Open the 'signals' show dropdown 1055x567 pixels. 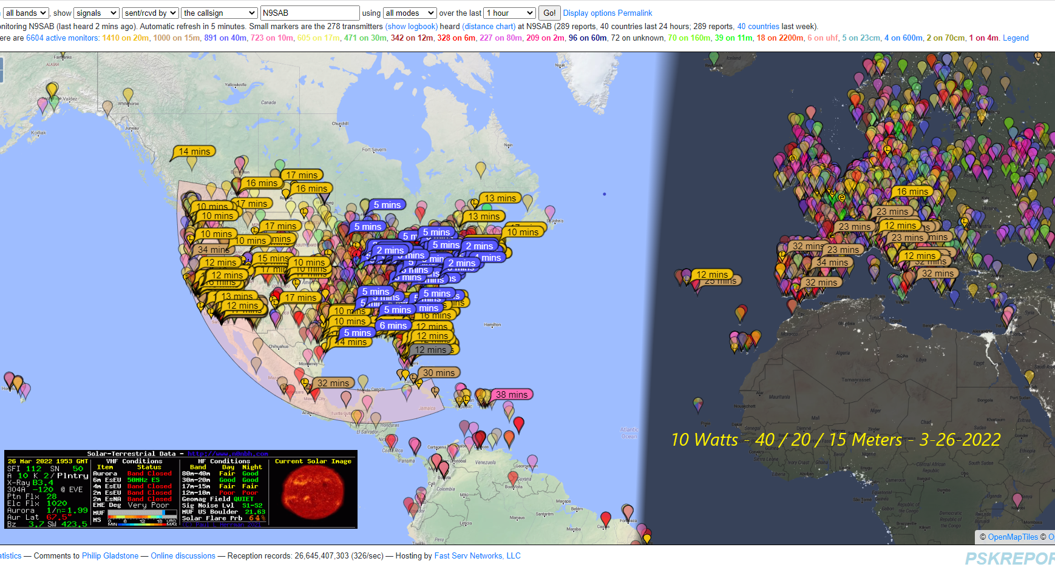97,13
